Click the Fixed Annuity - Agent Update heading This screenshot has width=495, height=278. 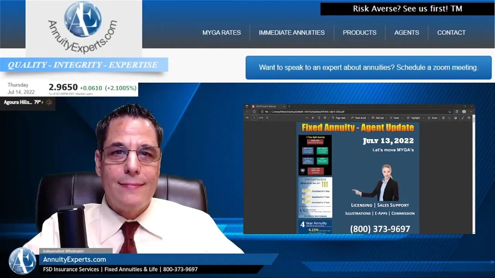point(358,127)
